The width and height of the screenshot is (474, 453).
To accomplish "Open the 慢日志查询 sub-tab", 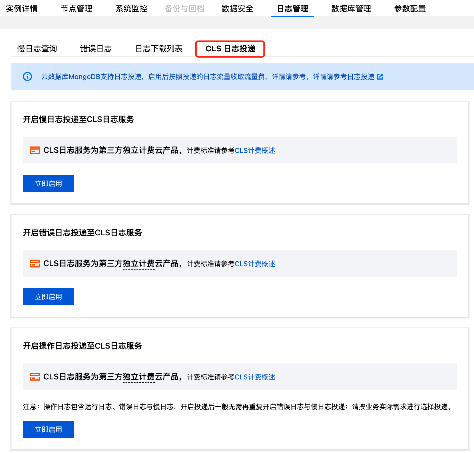I will pyautogui.click(x=37, y=48).
